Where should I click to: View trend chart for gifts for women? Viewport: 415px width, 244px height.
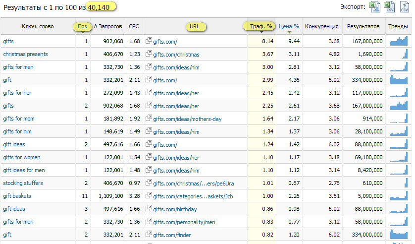[399, 157]
